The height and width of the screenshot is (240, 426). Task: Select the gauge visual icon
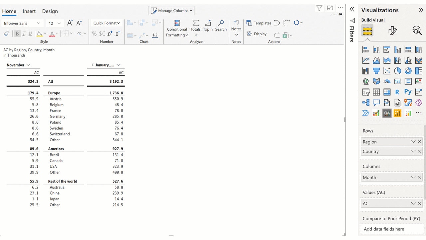click(x=387, y=81)
